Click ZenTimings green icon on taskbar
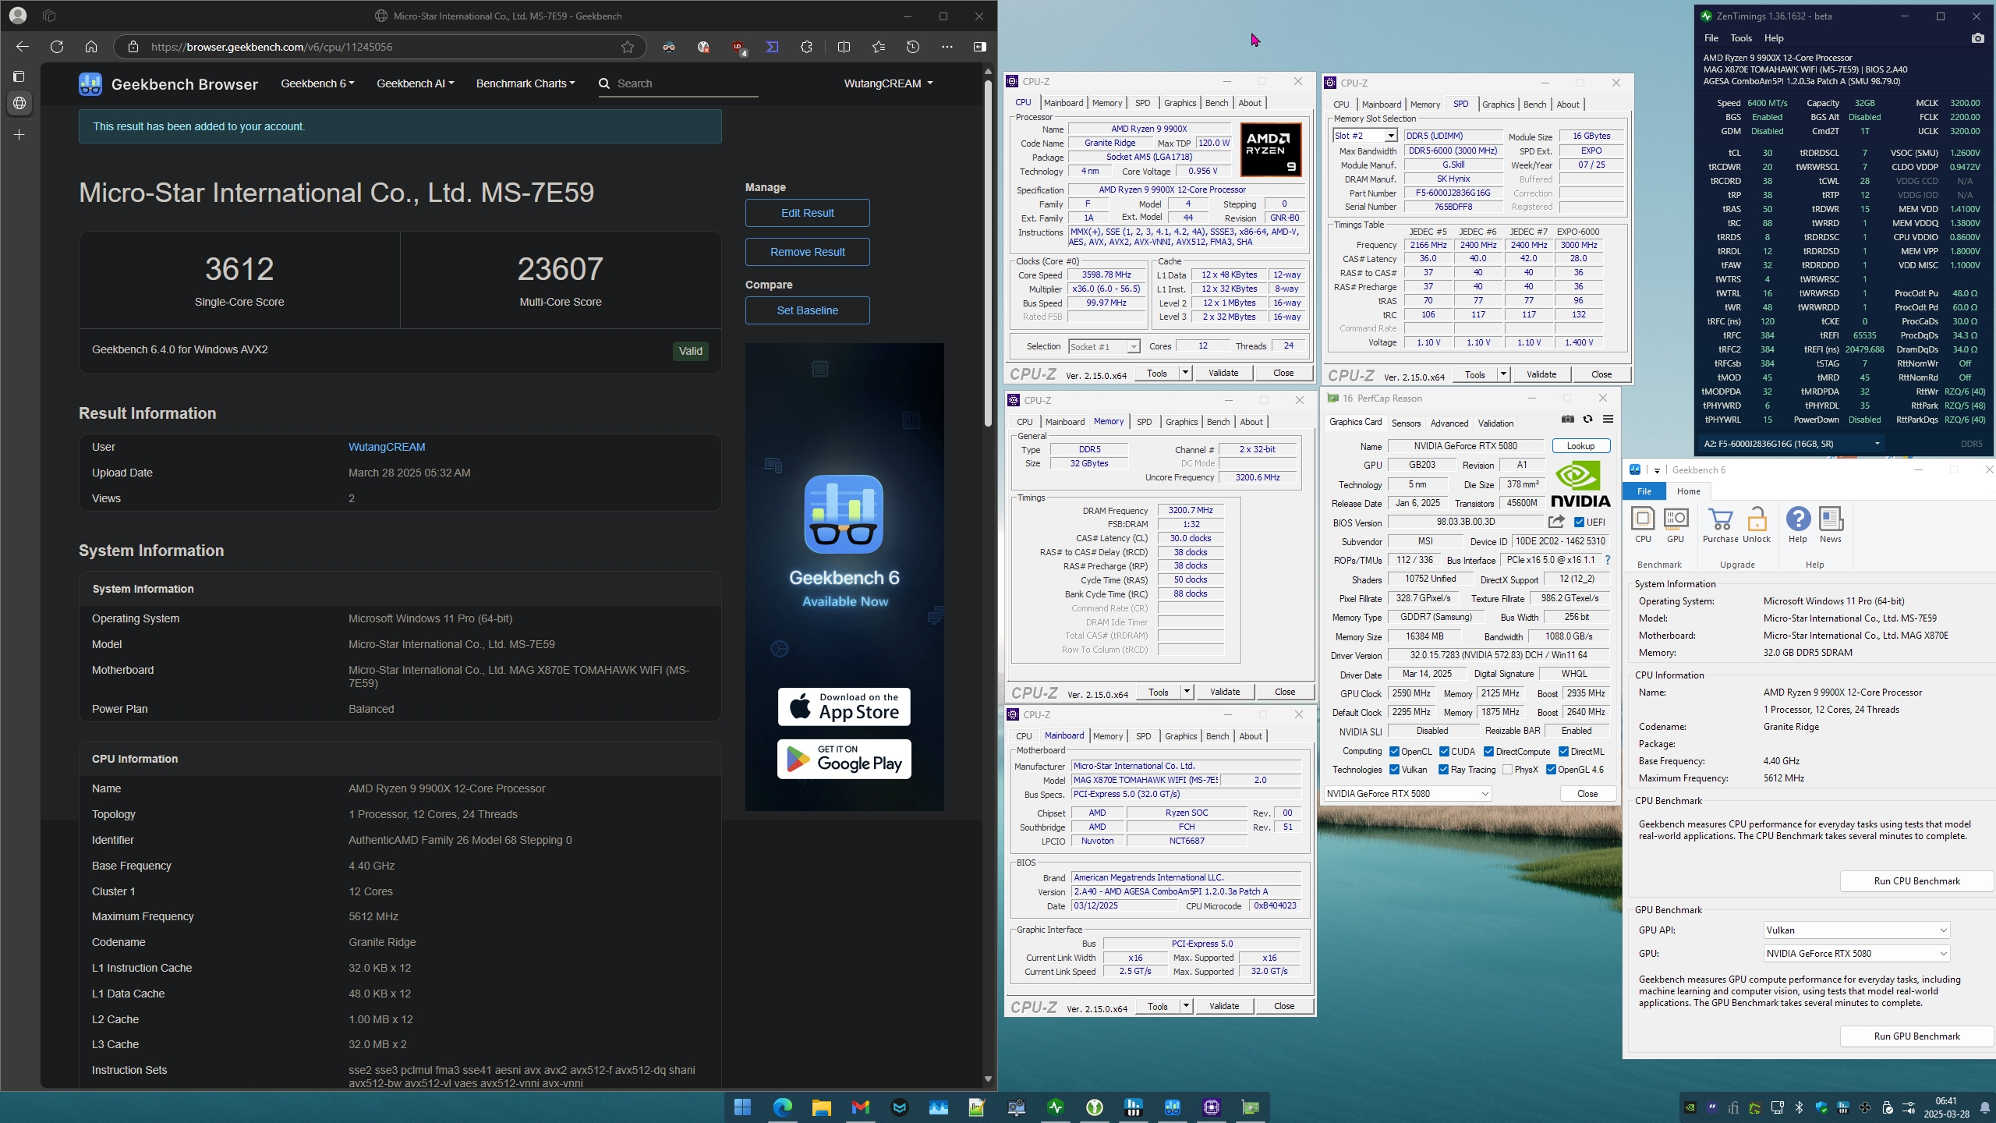Screen dimensions: 1996x1123 [x=1056, y=1107]
